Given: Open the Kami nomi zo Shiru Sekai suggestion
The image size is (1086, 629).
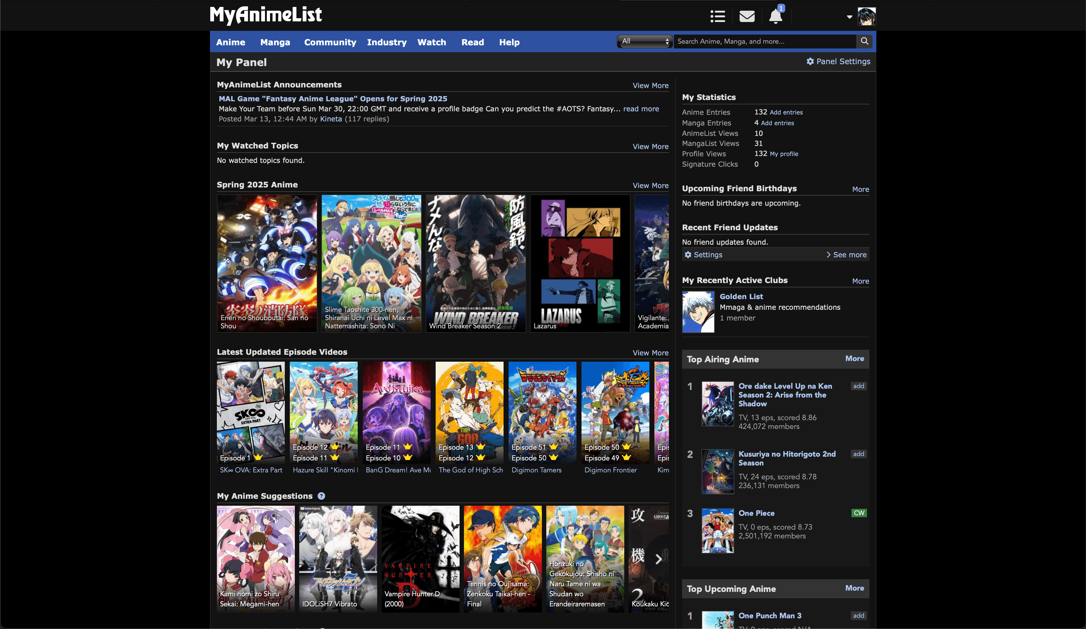Looking at the screenshot, I should point(256,559).
